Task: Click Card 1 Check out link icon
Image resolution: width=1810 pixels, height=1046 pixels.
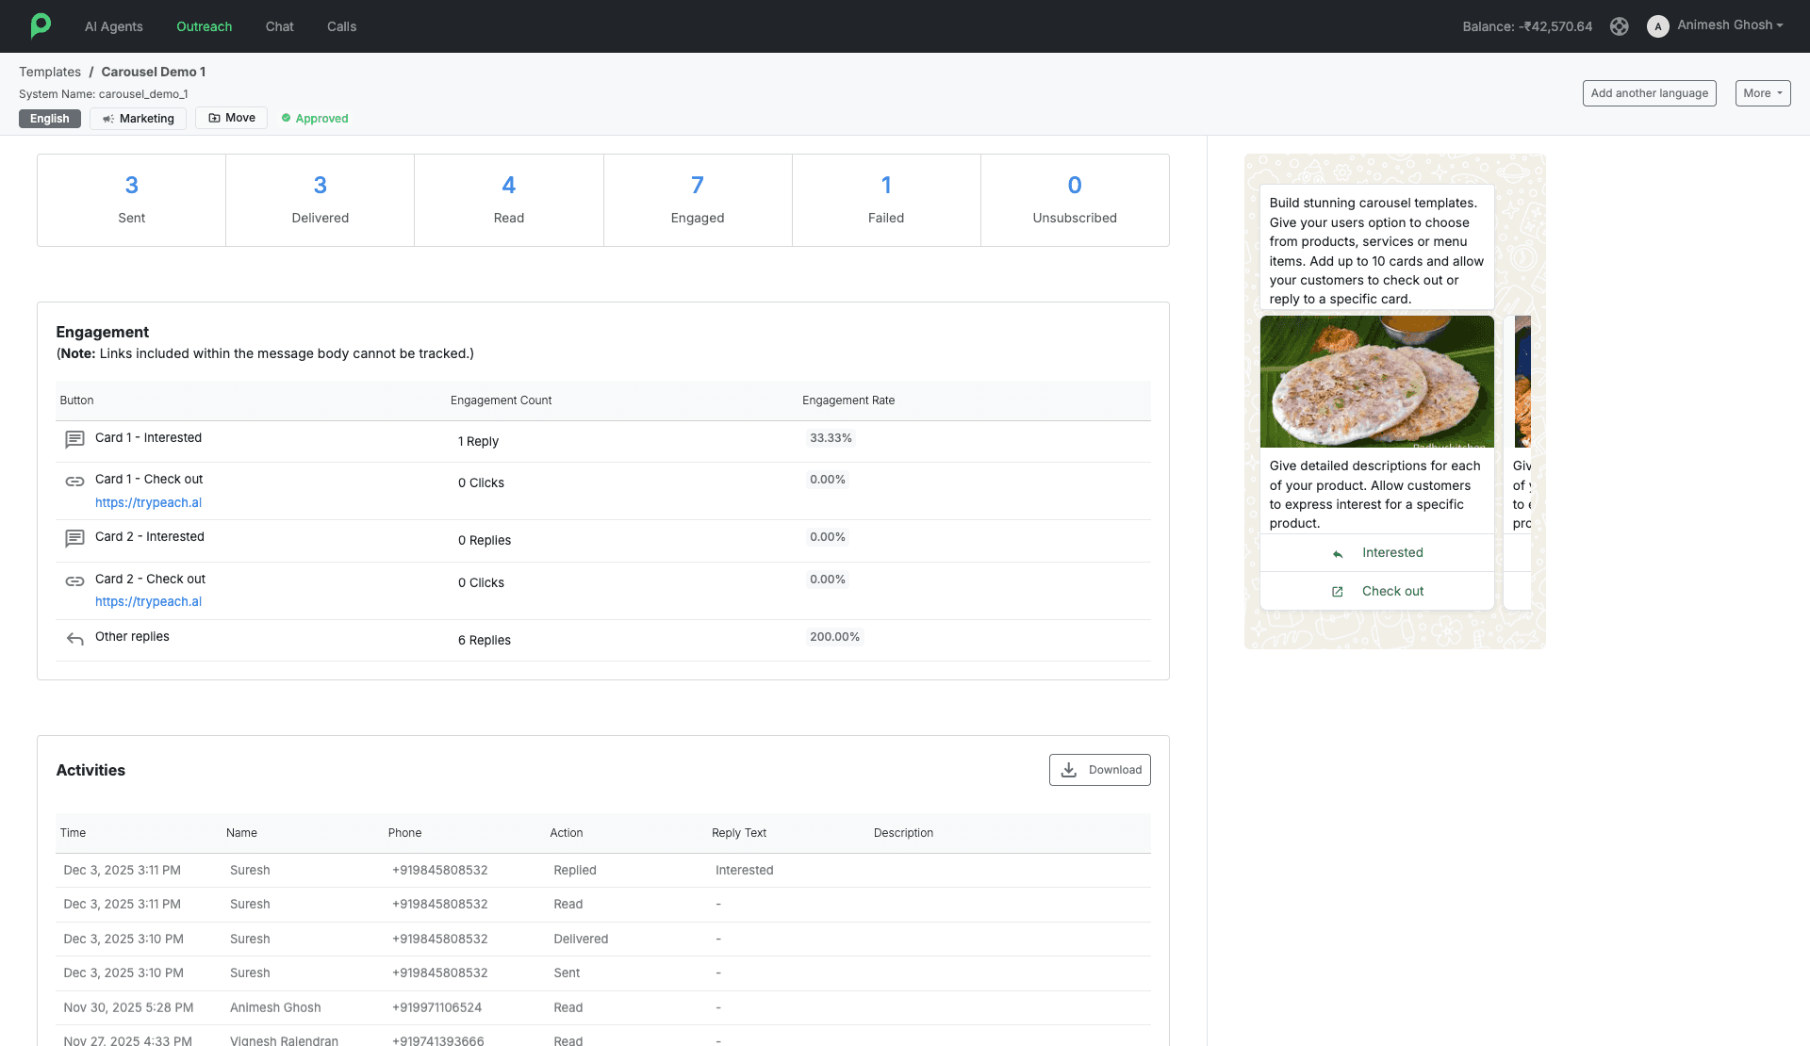Action: click(74, 482)
